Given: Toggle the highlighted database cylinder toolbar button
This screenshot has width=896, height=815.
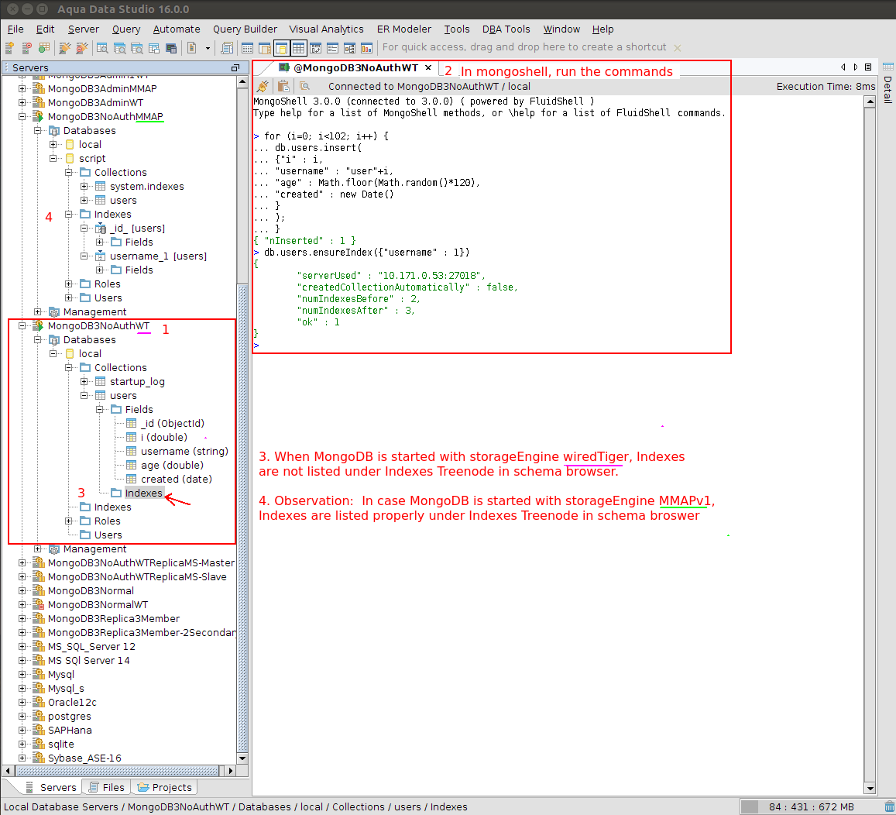Looking at the screenshot, I should (x=281, y=48).
